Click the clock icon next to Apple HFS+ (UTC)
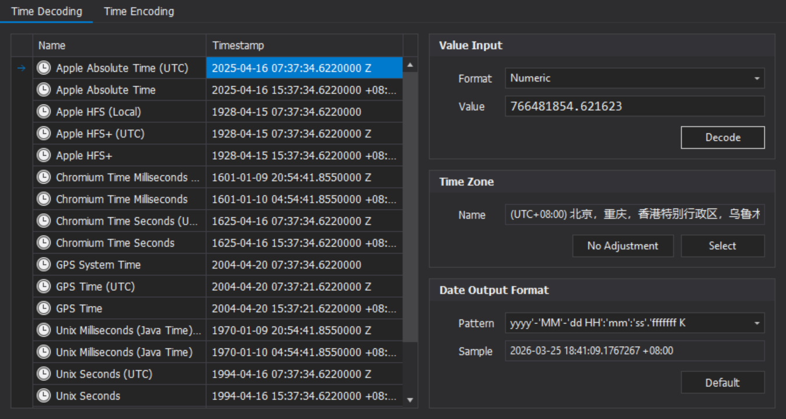The width and height of the screenshot is (786, 419). click(44, 133)
